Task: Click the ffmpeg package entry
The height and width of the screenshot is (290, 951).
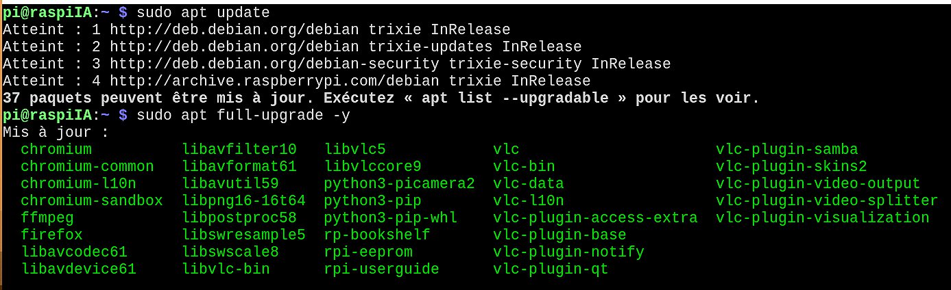Action: coord(47,217)
